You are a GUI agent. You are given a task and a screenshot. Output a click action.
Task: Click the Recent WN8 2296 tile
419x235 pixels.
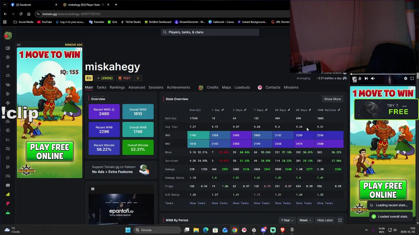(x=104, y=130)
